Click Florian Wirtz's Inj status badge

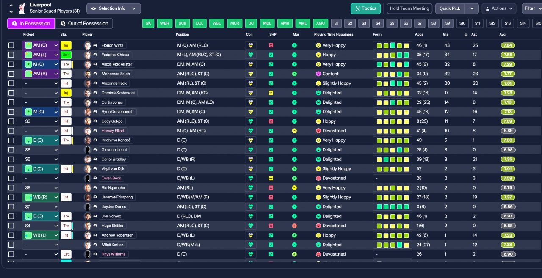pos(66,45)
